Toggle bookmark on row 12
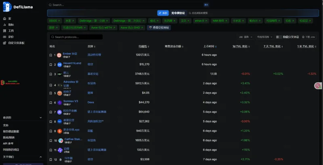The width and height of the screenshot is (323, 165). pos(55,159)
